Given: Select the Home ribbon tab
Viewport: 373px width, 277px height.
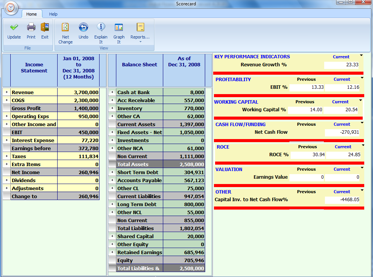Looking at the screenshot, I should pos(32,14).
